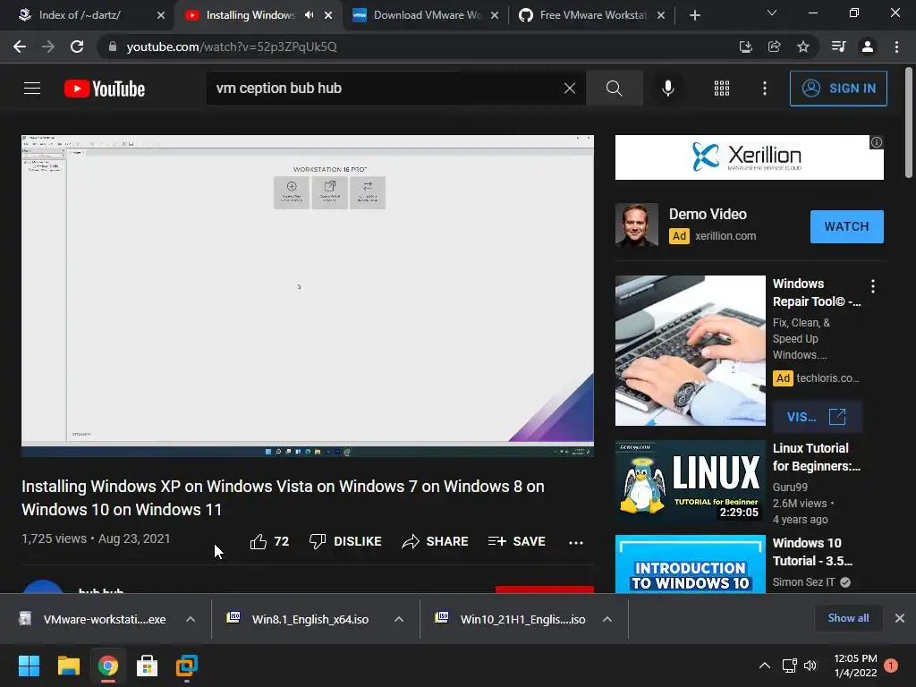916x687 pixels.
Task: Open the clock and date panel
Action: 855,666
